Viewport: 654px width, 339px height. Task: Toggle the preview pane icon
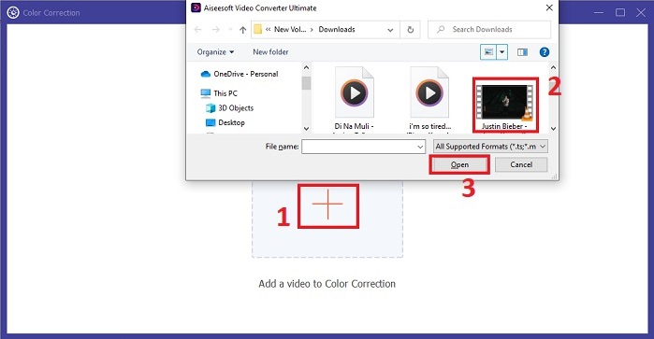pos(522,52)
